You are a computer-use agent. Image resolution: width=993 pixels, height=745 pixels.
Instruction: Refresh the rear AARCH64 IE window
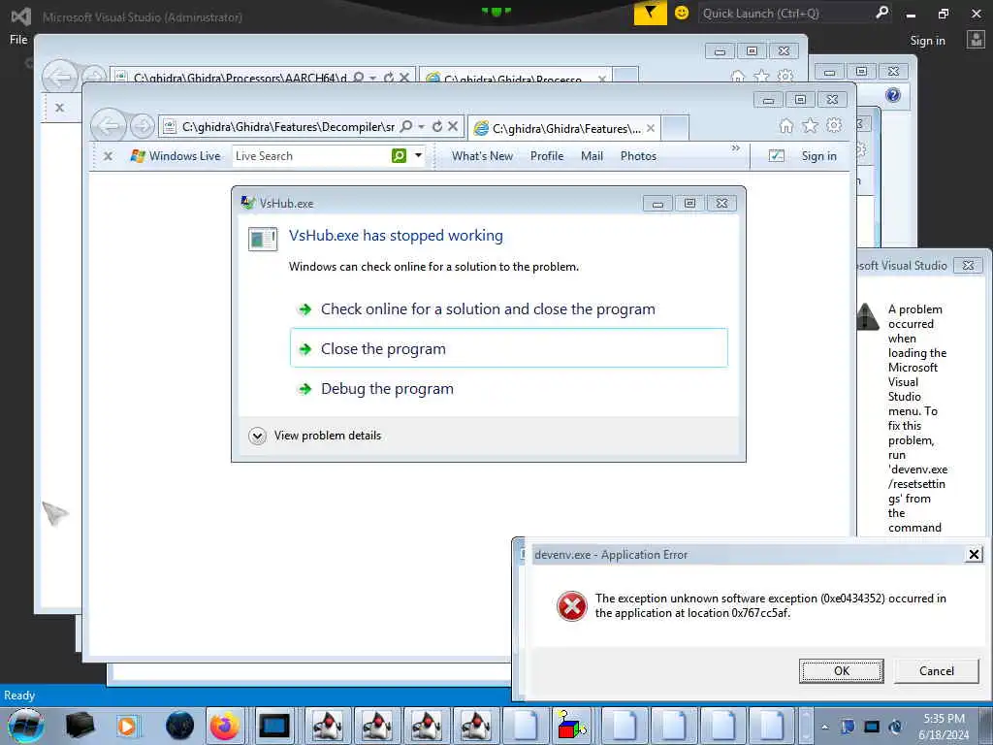coord(388,78)
